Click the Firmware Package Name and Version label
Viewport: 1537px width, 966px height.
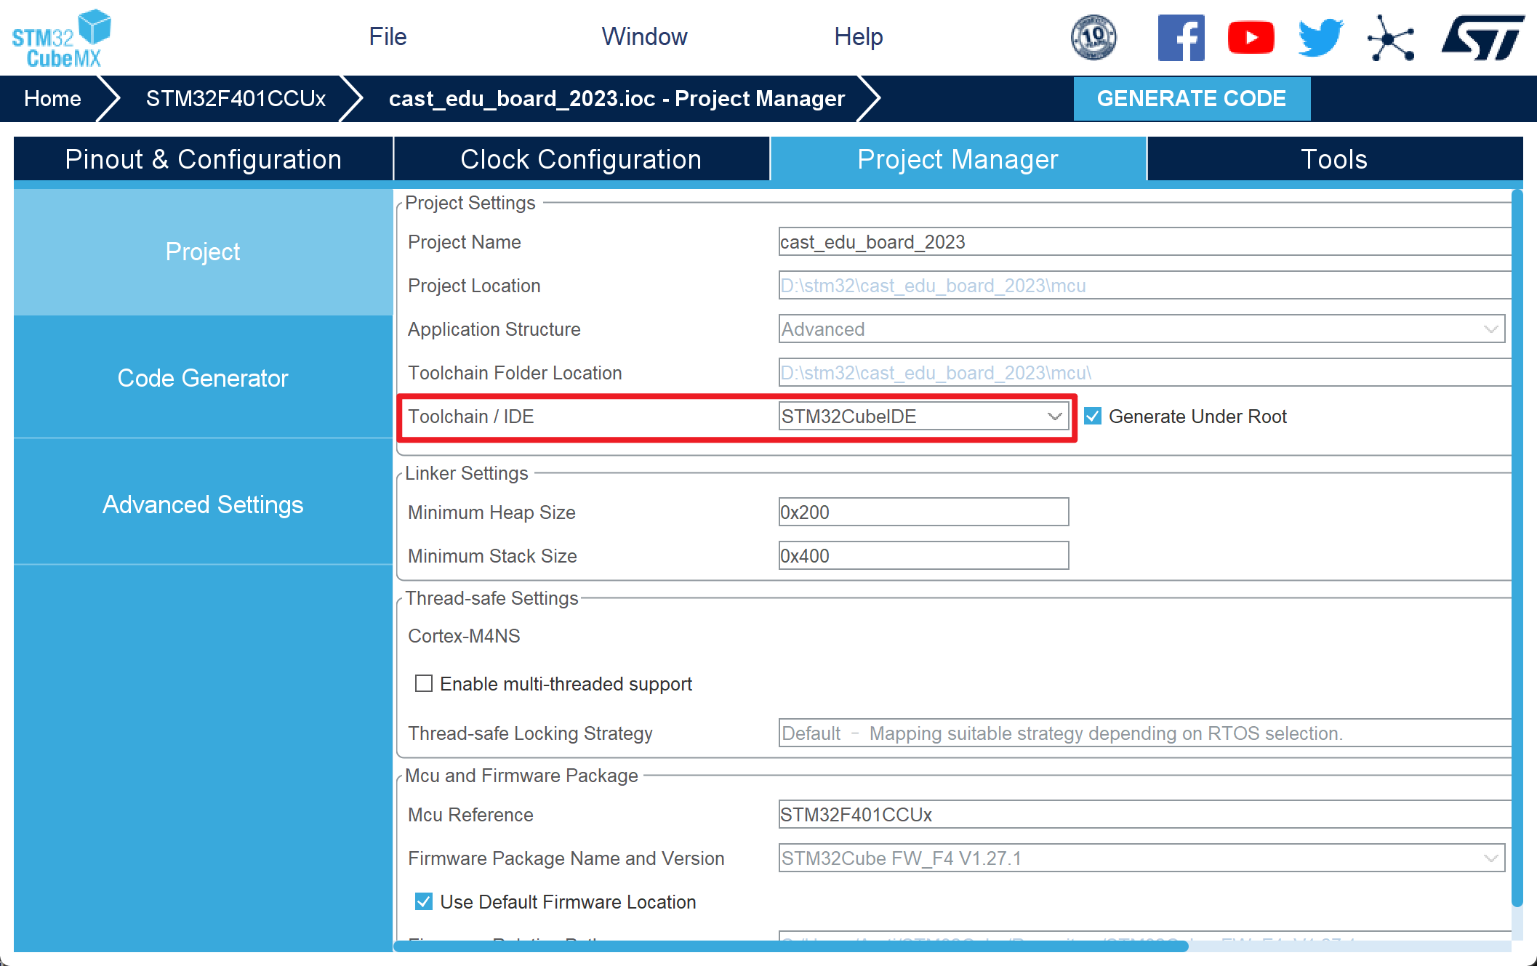pos(566,858)
